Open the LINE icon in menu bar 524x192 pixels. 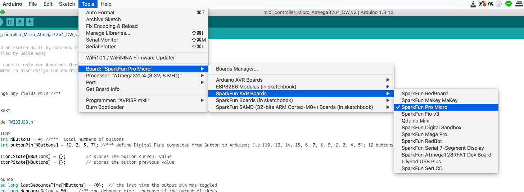click(x=509, y=4)
